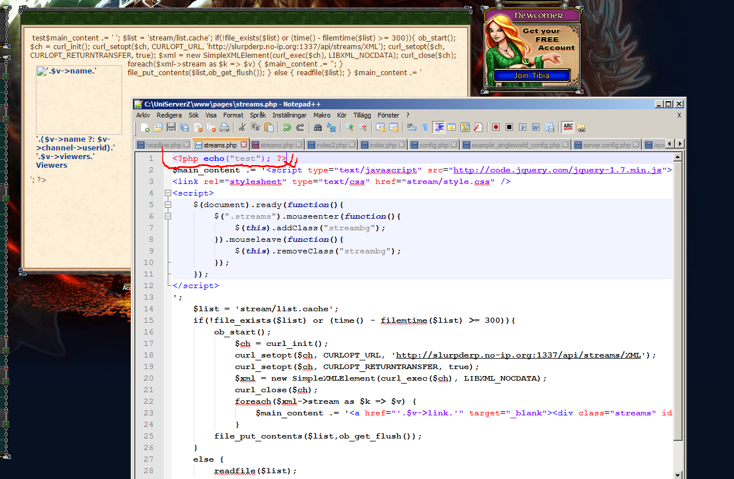Run the macro multiple times
Viewport: 734px width, 479px height.
(536, 127)
